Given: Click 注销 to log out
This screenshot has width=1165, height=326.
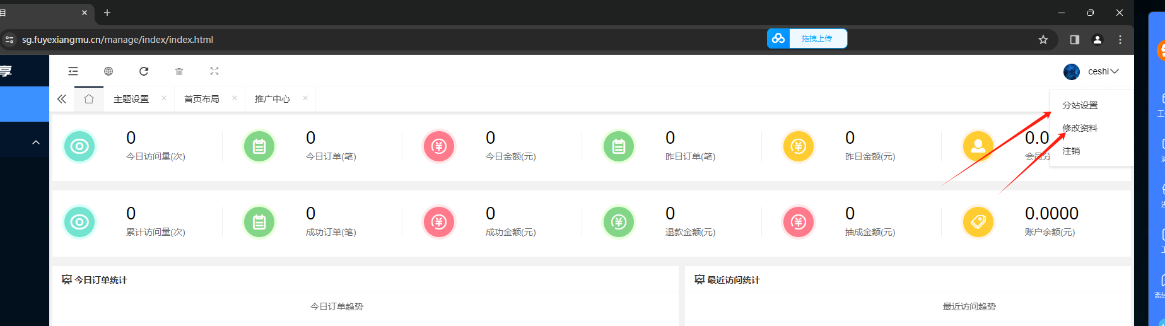Looking at the screenshot, I should [1071, 151].
